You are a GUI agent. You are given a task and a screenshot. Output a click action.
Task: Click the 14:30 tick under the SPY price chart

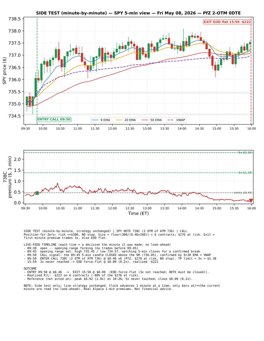[x=199, y=129]
